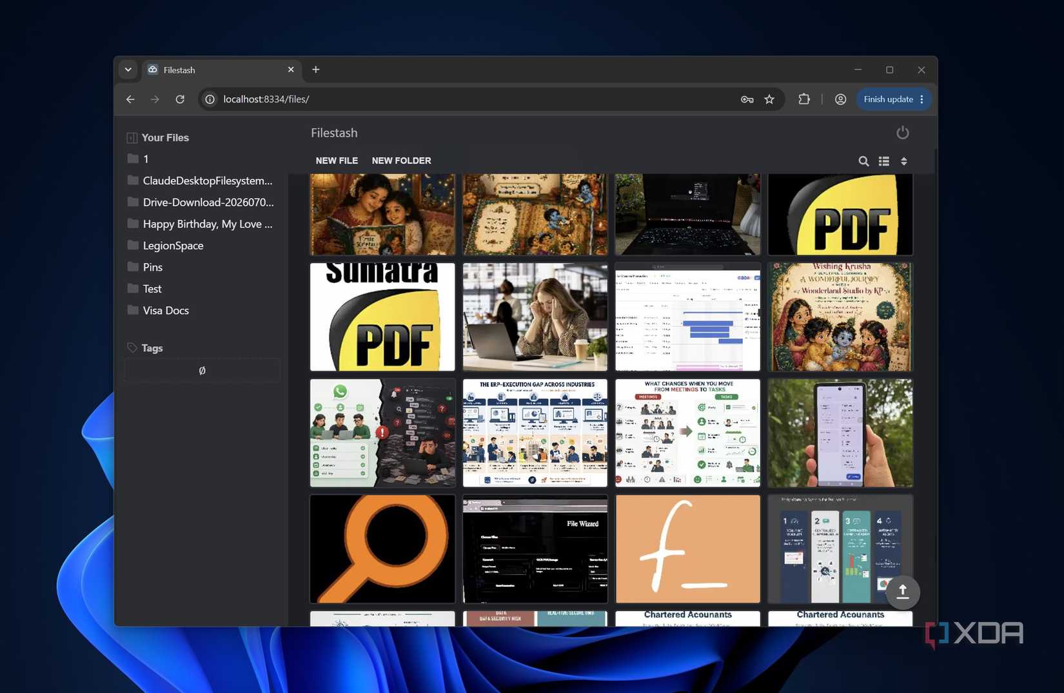Open File Wizard screenshot thumbnail

click(535, 549)
